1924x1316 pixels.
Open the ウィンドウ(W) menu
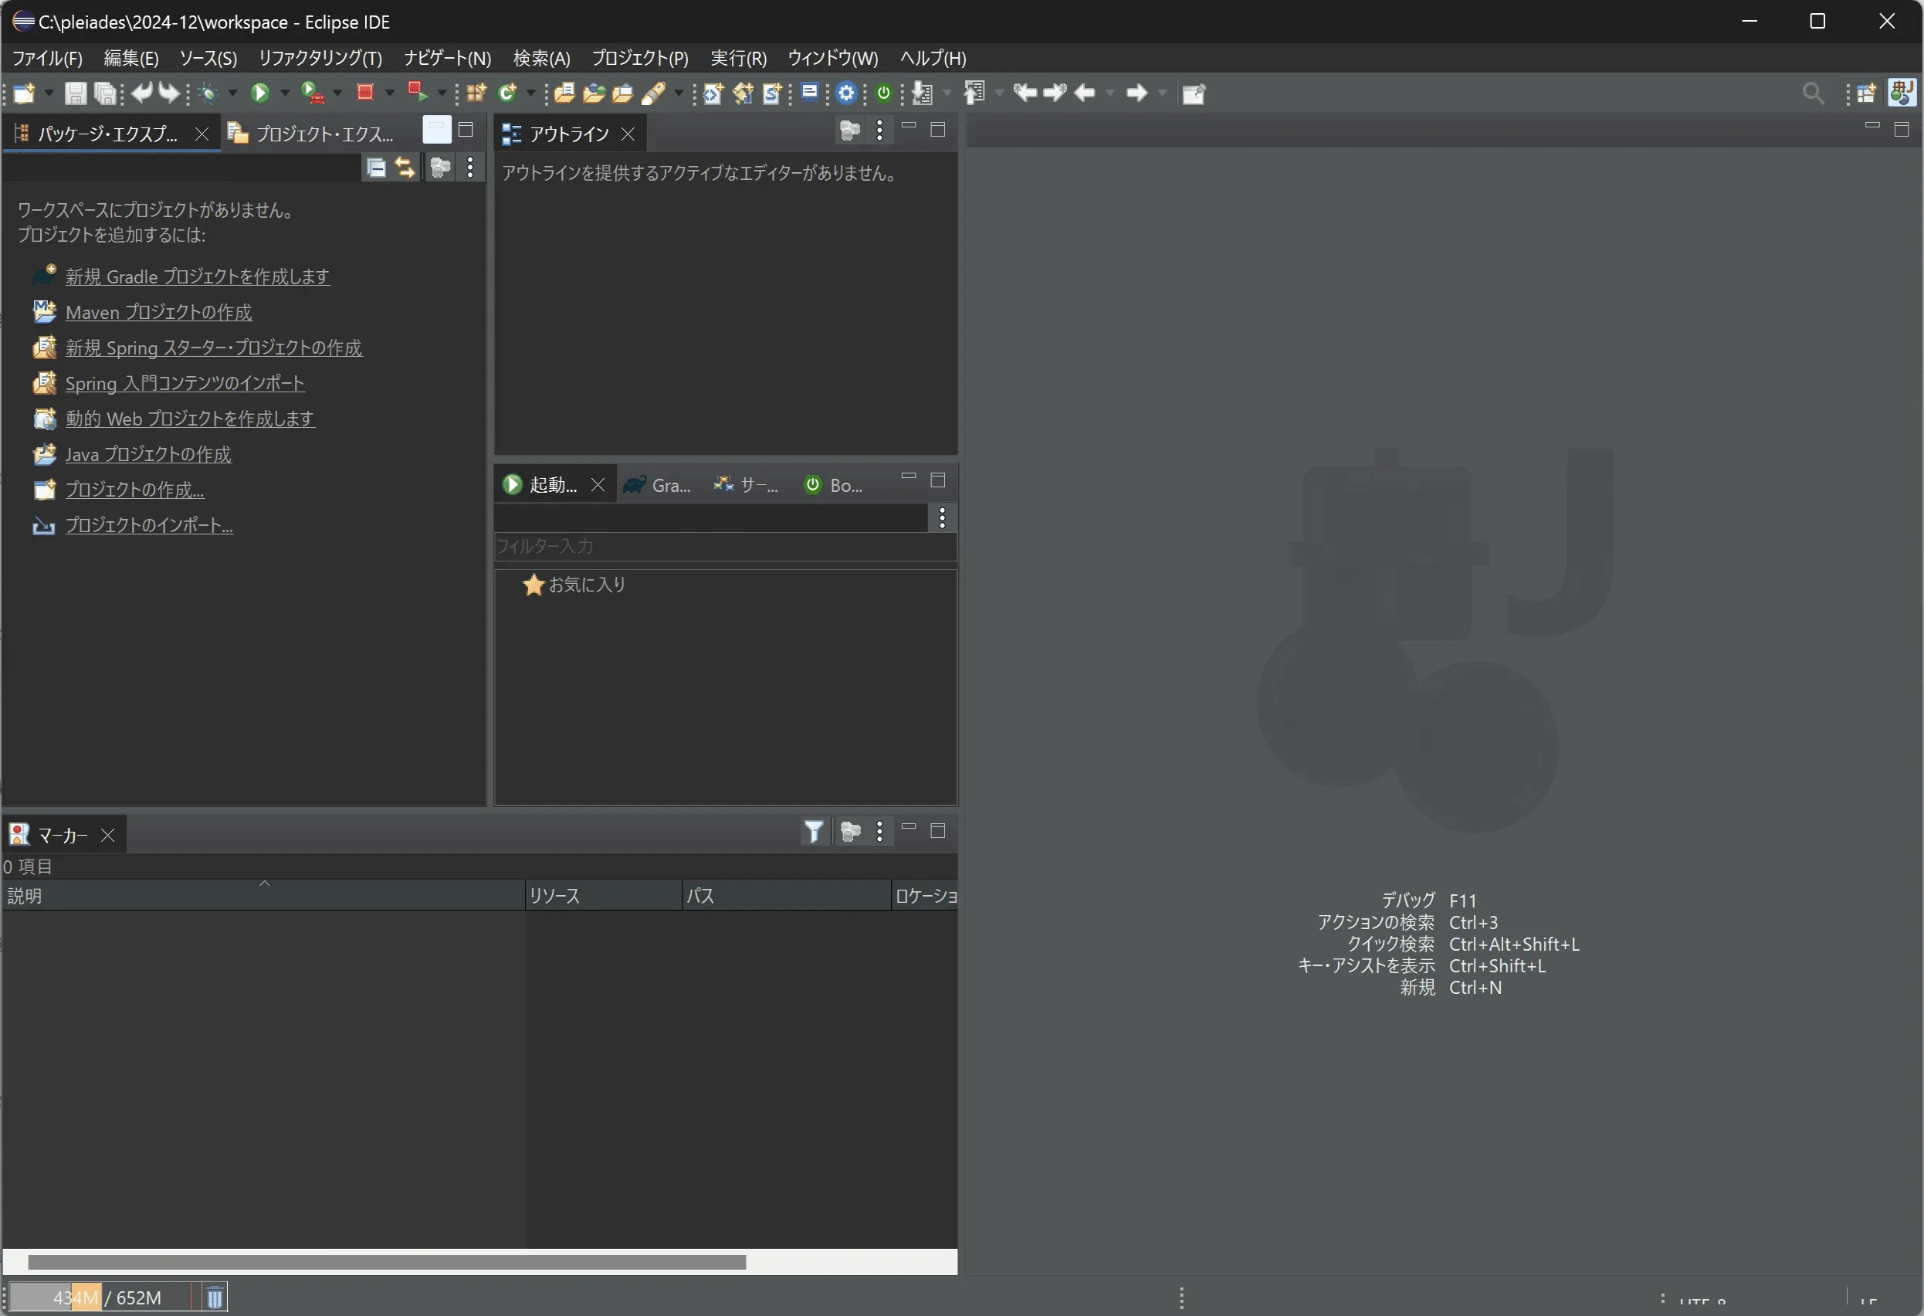(x=833, y=58)
